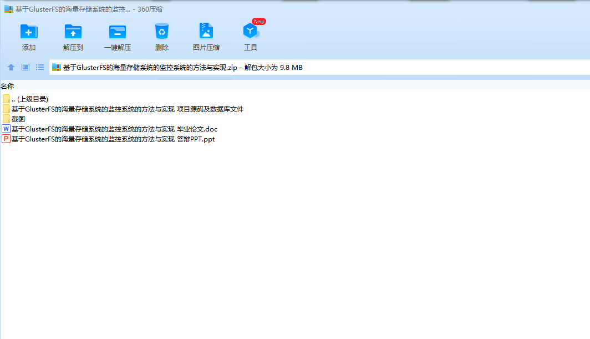590x339 pixels.
Task: Click the folder icon of the 项目源码及数据库文件 folder
Action: tap(6, 109)
